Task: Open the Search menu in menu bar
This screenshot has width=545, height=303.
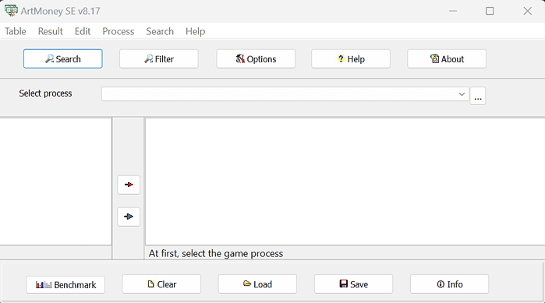Action: tap(160, 31)
